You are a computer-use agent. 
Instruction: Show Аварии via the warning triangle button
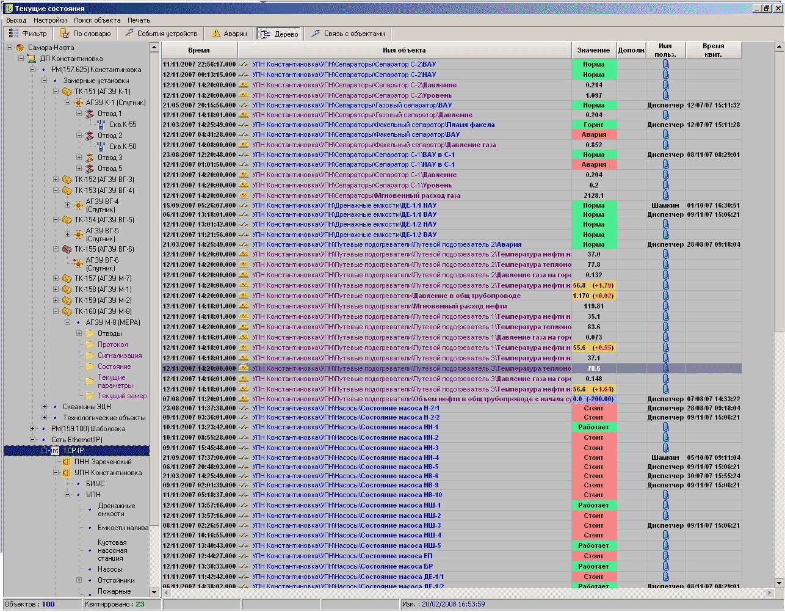pos(216,34)
